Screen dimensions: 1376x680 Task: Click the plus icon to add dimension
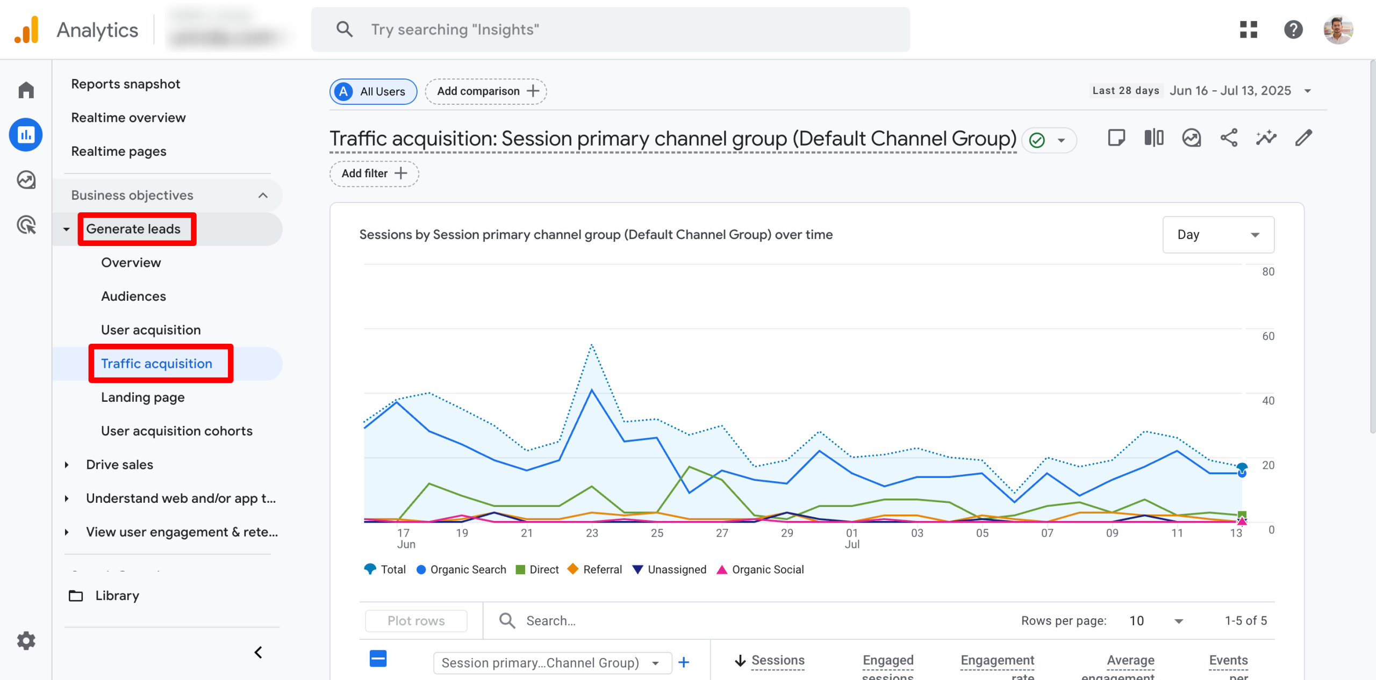coord(684,662)
